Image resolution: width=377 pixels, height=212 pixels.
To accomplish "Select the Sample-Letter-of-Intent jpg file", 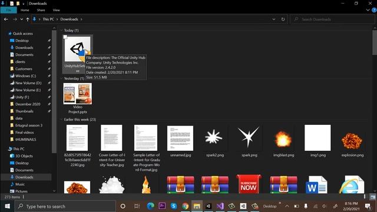I will pos(146,148).
